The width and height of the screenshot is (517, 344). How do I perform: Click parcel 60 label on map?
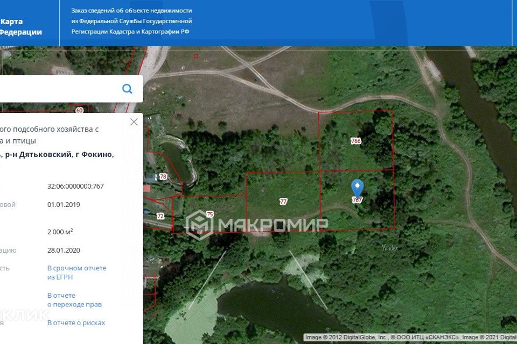[80, 110]
